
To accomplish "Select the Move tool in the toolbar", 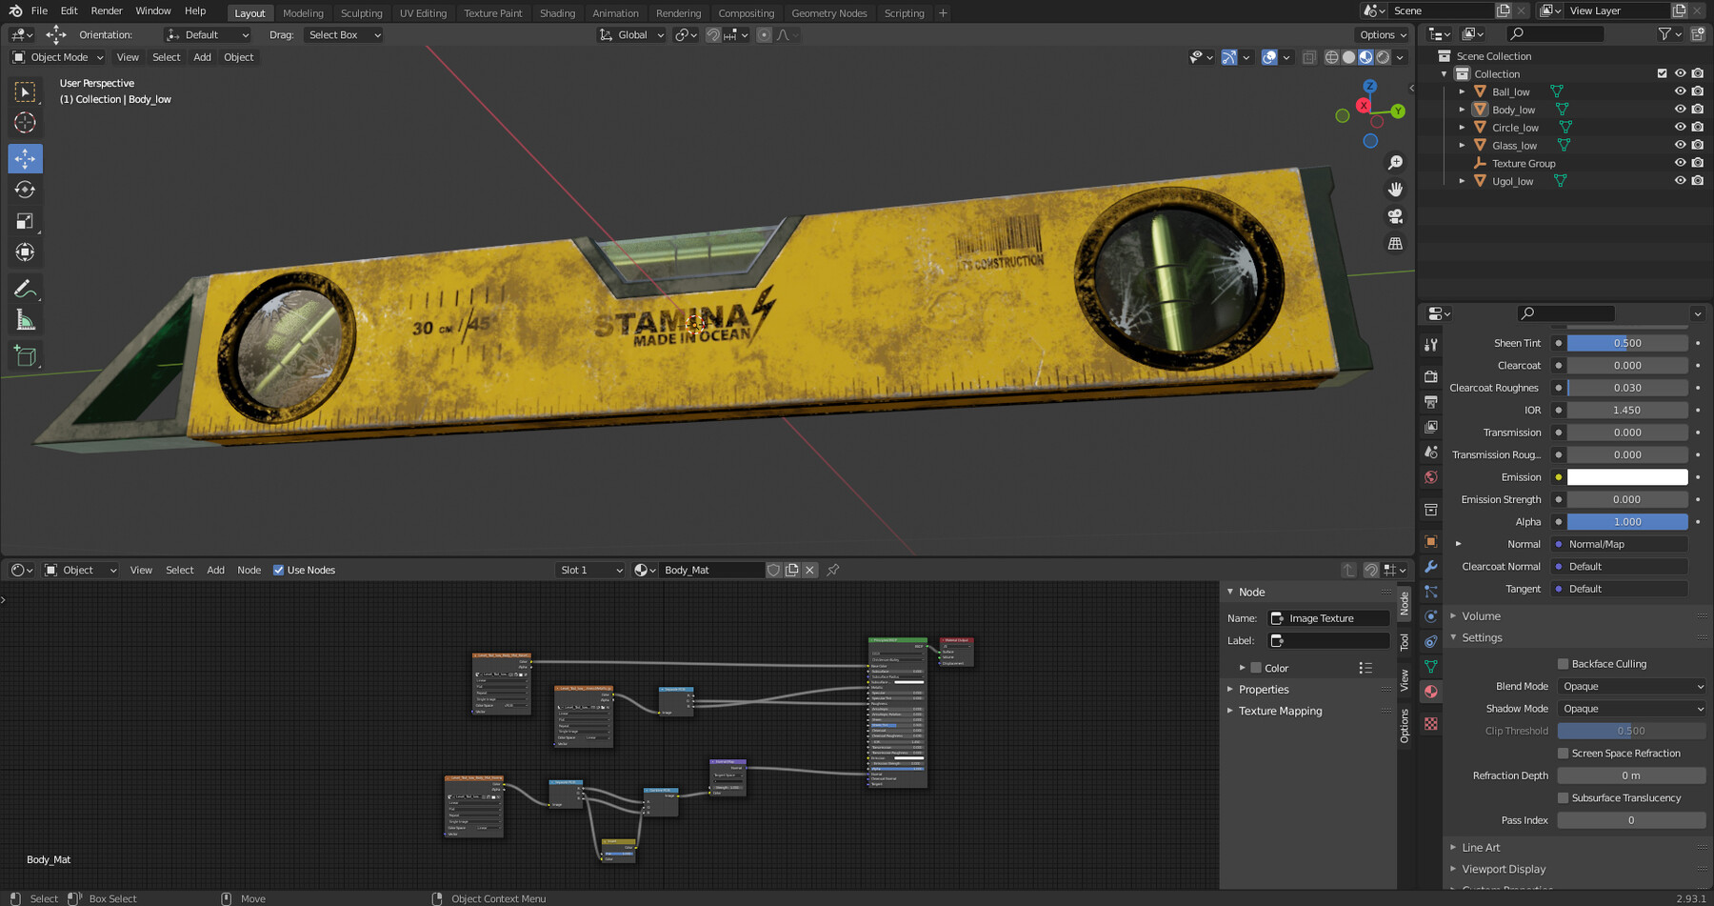I will [25, 158].
